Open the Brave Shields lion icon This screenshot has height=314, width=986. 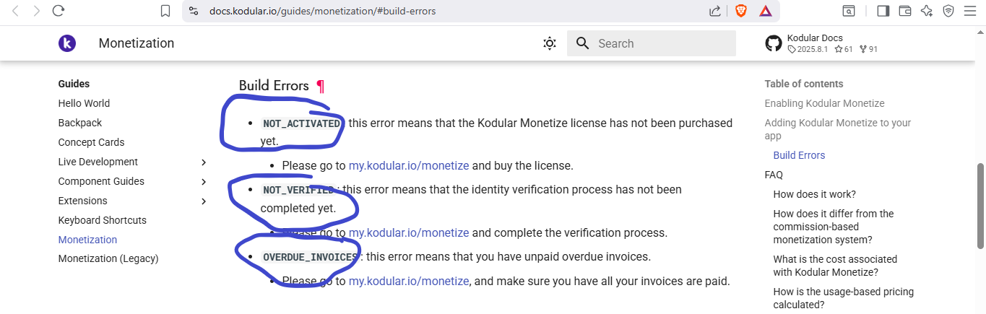(x=740, y=11)
